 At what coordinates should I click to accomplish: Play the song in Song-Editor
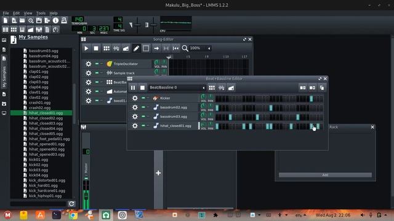click(86, 48)
